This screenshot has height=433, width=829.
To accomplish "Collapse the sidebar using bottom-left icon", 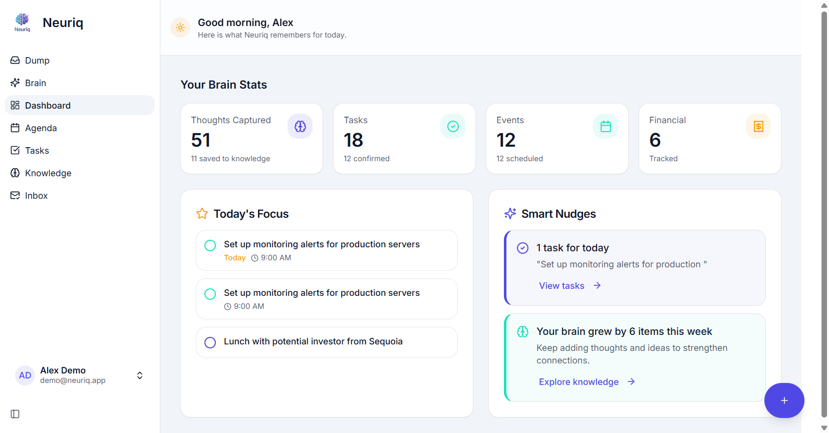I will click(14, 414).
